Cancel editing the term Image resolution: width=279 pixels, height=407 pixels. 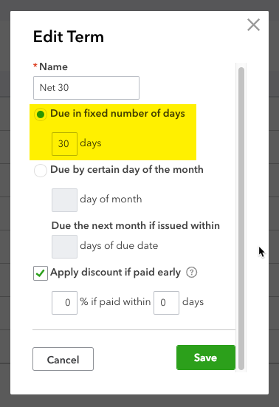click(x=63, y=359)
